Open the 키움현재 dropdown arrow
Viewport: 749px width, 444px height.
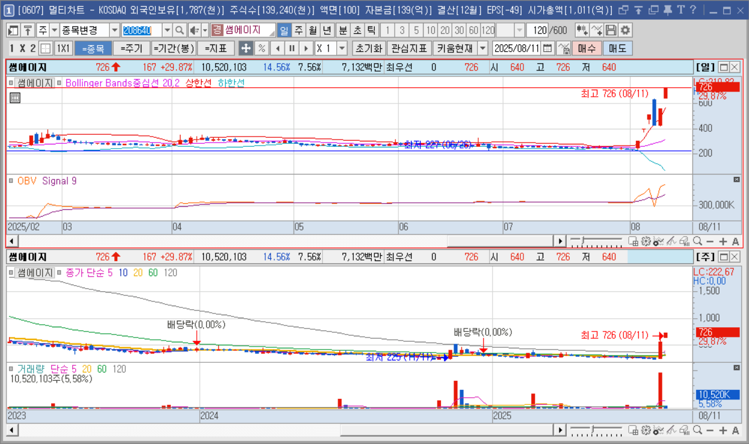pos(483,48)
